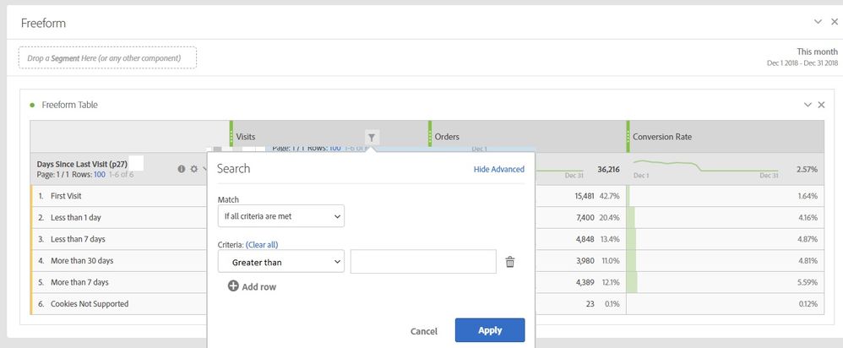Click the green status dot beside Freeform Table
Image resolution: width=843 pixels, height=348 pixels.
pos(32,105)
